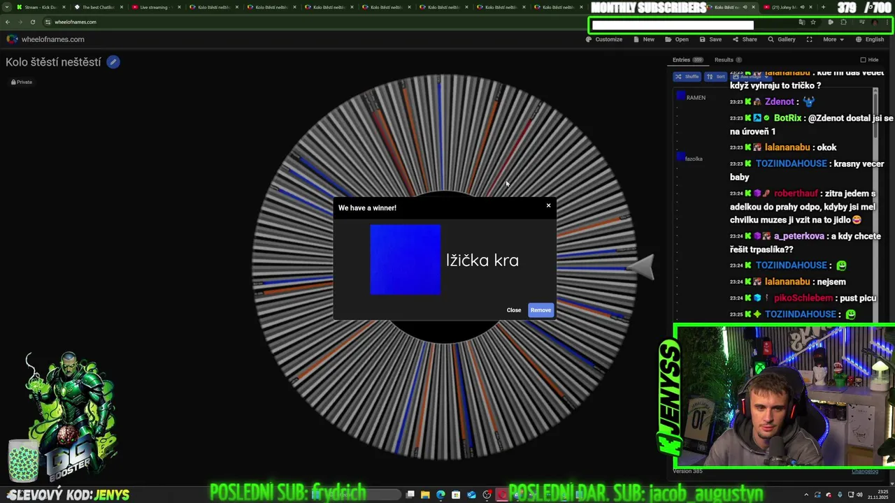This screenshot has height=503, width=895.
Task: Tick the Hide checkbox
Action: (863, 60)
